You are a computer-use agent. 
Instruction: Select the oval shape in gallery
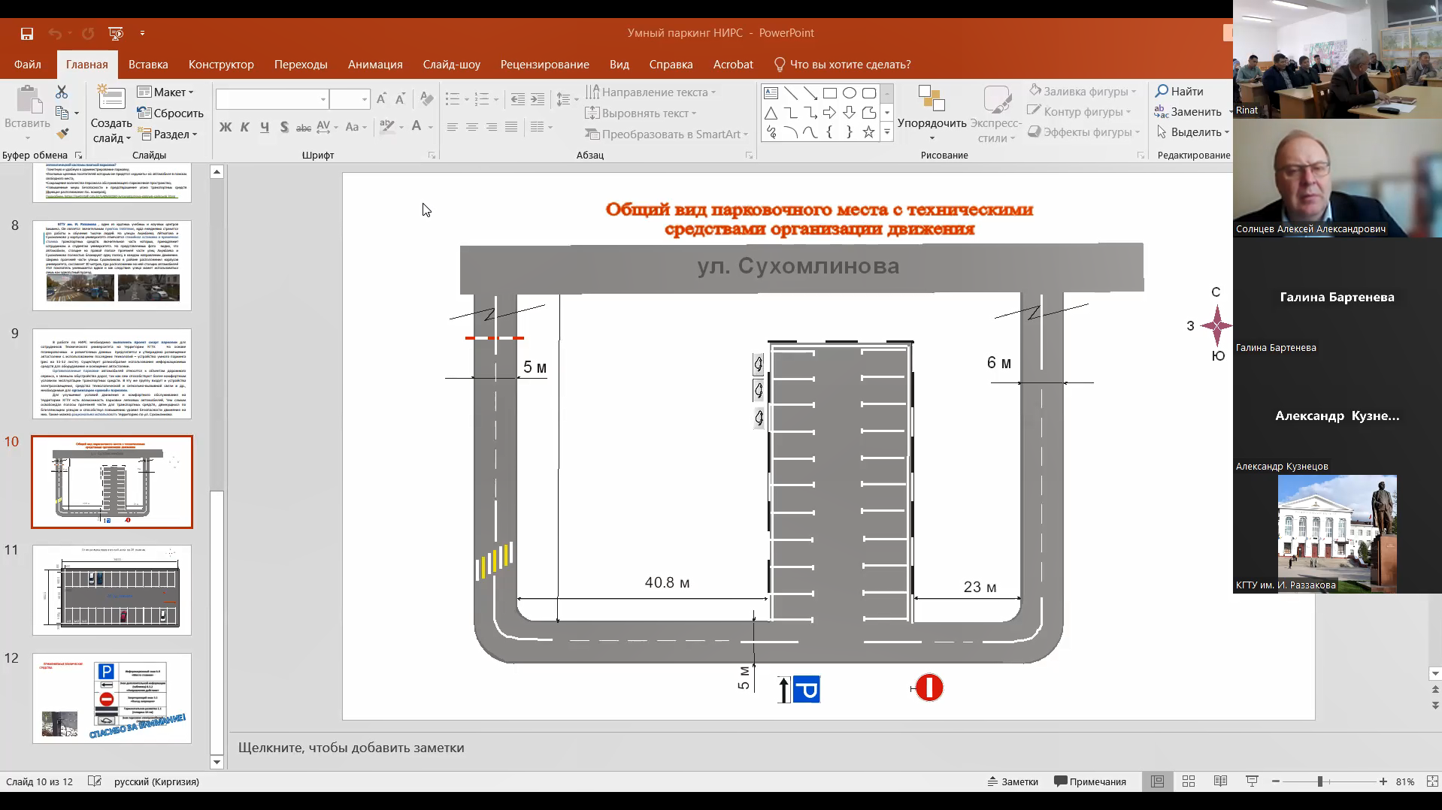pyautogui.click(x=849, y=93)
